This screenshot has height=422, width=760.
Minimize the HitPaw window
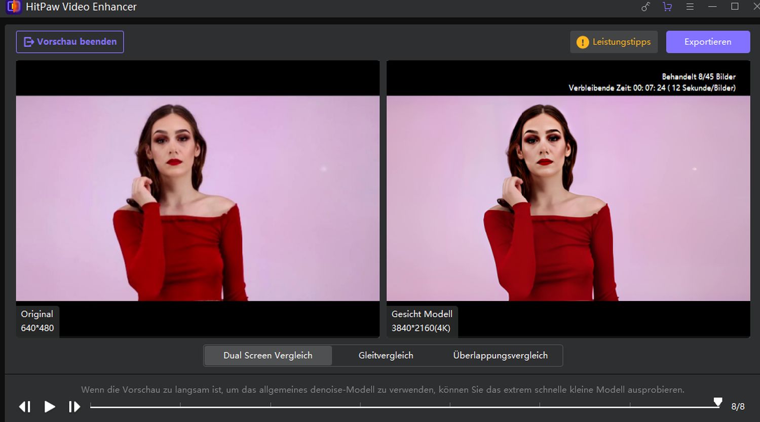click(712, 7)
